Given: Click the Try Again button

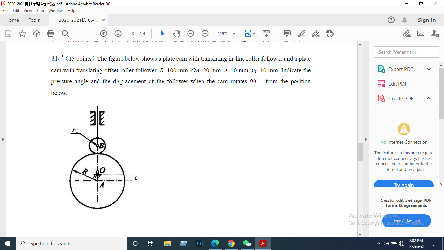Looking at the screenshot, I should 404,185.
